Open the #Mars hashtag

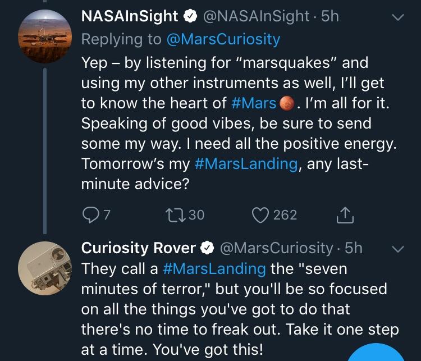pyautogui.click(x=254, y=103)
